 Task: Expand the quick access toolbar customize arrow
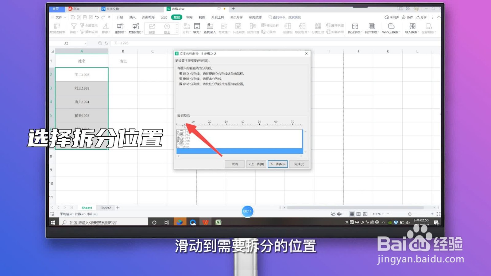point(109,17)
